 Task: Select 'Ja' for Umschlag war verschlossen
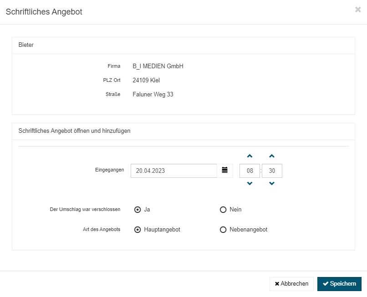(x=138, y=210)
